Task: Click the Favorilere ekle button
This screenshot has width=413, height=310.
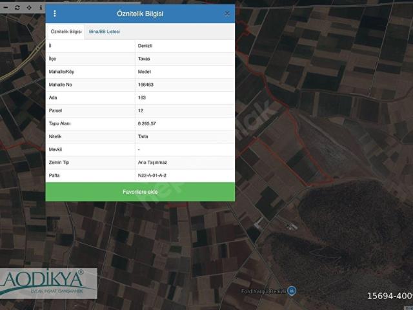Action: [140, 192]
